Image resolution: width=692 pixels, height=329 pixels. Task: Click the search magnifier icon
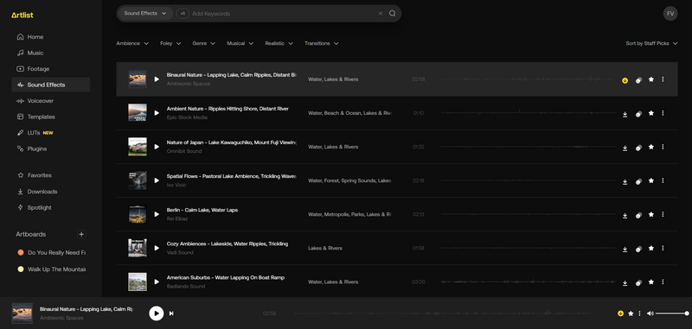(x=392, y=13)
